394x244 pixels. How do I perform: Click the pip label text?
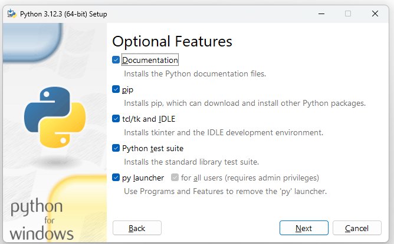pos(127,89)
